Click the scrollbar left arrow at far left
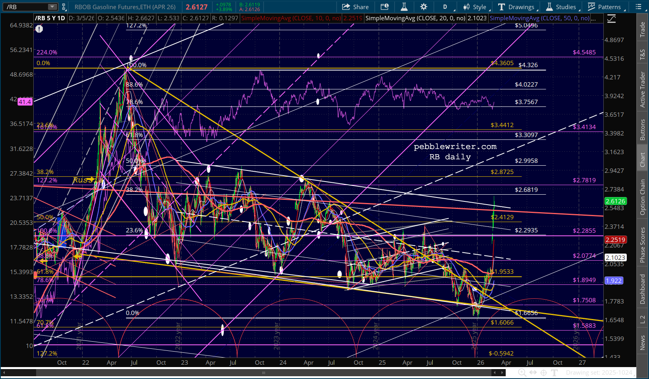 coord(4,373)
